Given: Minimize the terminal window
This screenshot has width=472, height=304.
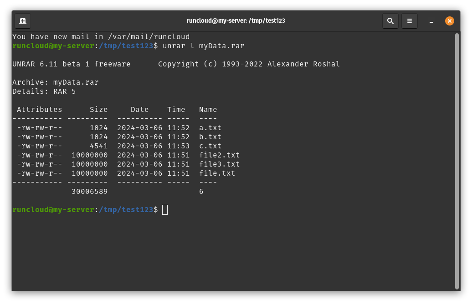Looking at the screenshot, I should (431, 21).
